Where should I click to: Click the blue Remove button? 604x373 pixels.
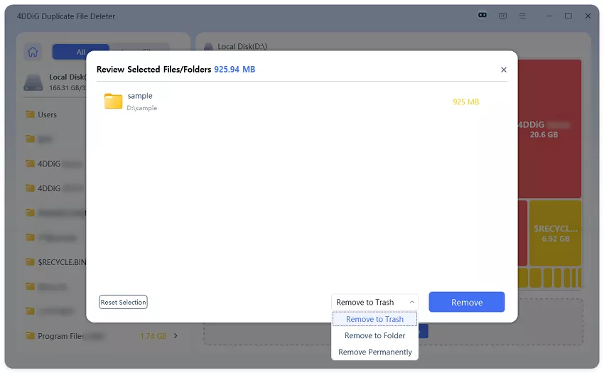coord(466,302)
